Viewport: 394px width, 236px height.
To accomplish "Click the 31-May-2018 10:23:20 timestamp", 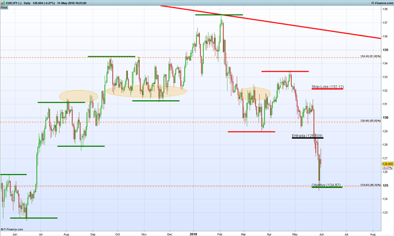I will (72, 3).
